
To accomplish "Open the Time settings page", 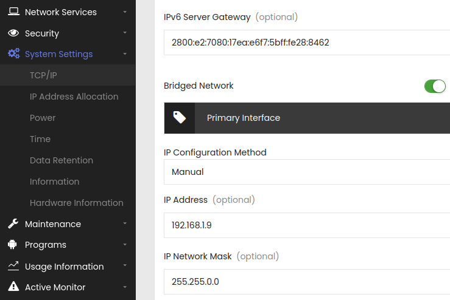I will [x=40, y=139].
